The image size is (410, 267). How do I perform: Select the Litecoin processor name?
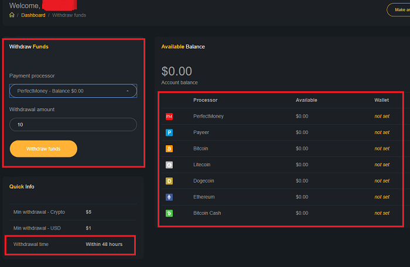(x=201, y=165)
